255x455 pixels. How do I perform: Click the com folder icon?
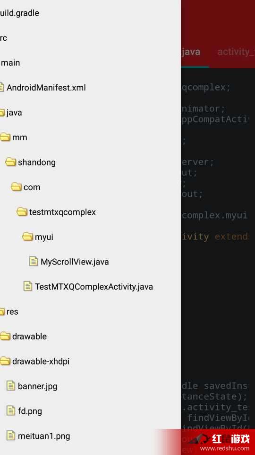point(17,187)
